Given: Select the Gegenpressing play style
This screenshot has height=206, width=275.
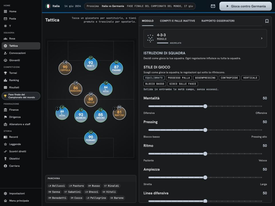Looking at the screenshot, I should click(x=205, y=78).
